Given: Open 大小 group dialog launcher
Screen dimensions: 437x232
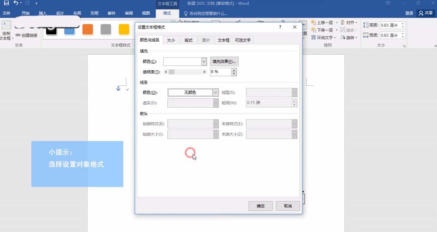Looking at the screenshot, I should [404, 46].
